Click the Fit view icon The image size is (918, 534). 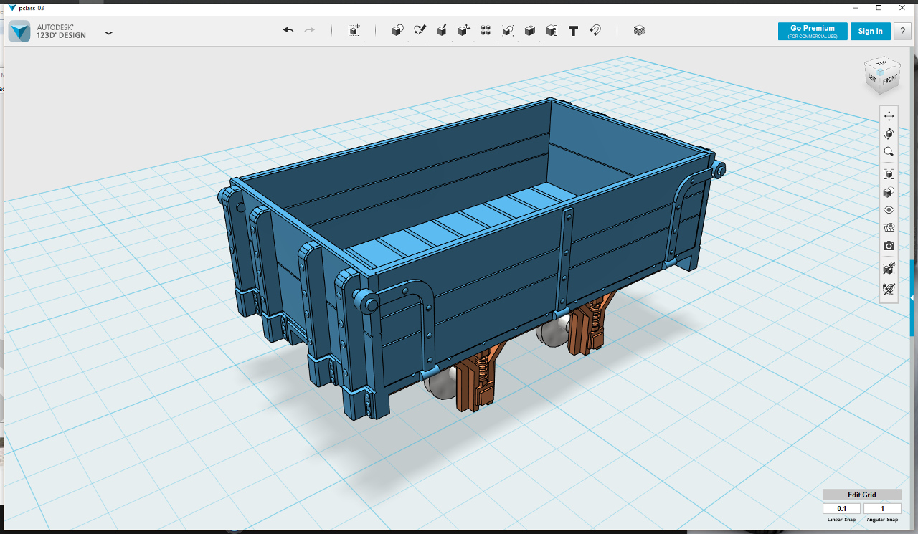pos(889,174)
